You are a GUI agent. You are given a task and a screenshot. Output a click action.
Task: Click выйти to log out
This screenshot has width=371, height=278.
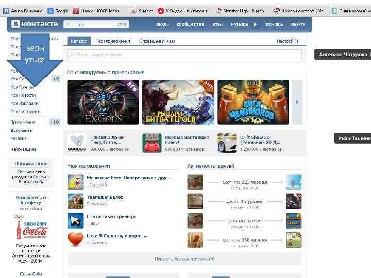[298, 24]
